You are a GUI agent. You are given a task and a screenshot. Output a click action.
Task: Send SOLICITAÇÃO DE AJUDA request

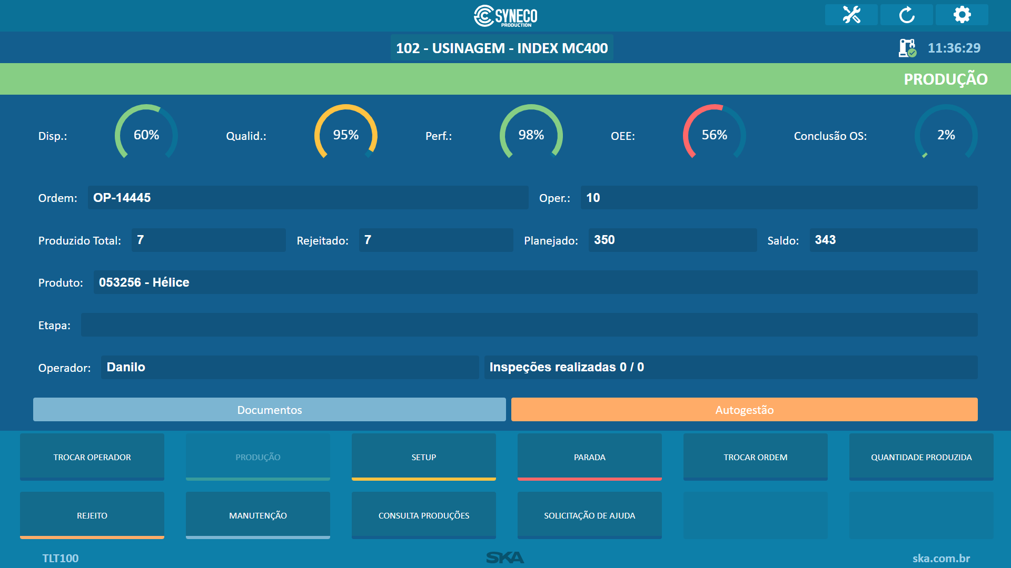590,515
